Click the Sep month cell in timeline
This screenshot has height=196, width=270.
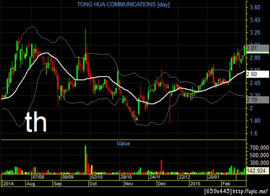(71, 183)
